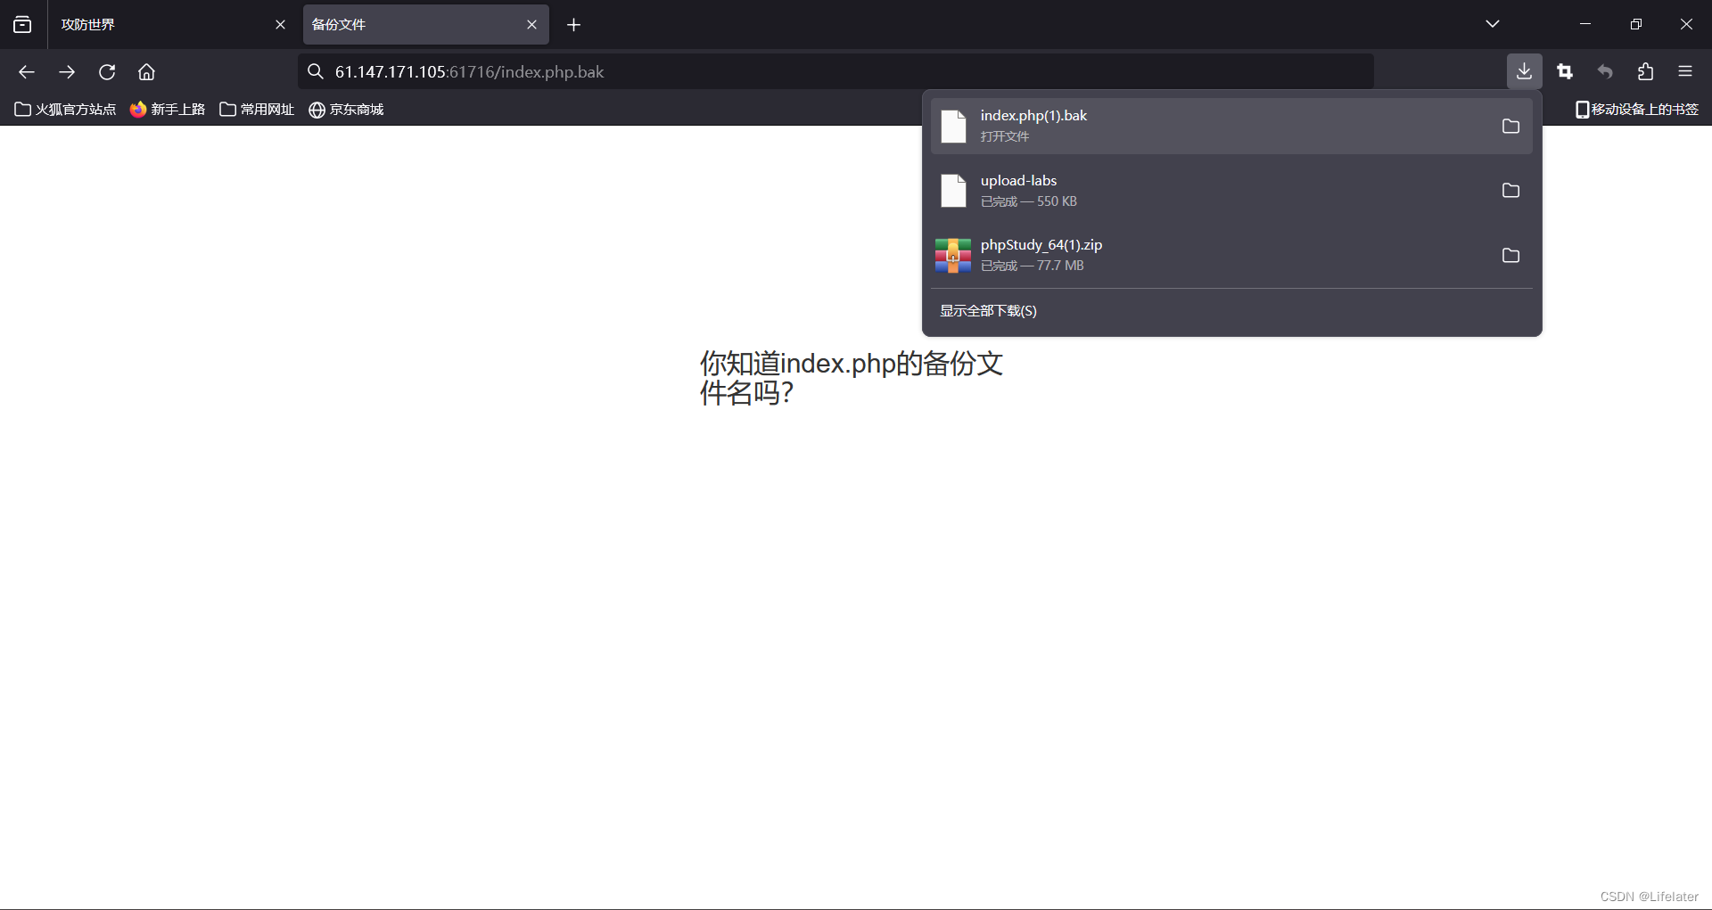Screen dimensions: 1712x910
Task: Open the 火狐官方站点 bookmark folder
Action: 64,109
